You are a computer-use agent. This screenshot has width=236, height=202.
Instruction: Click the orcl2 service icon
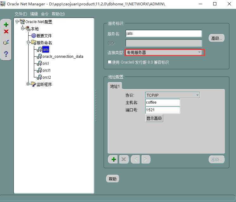click(x=39, y=77)
